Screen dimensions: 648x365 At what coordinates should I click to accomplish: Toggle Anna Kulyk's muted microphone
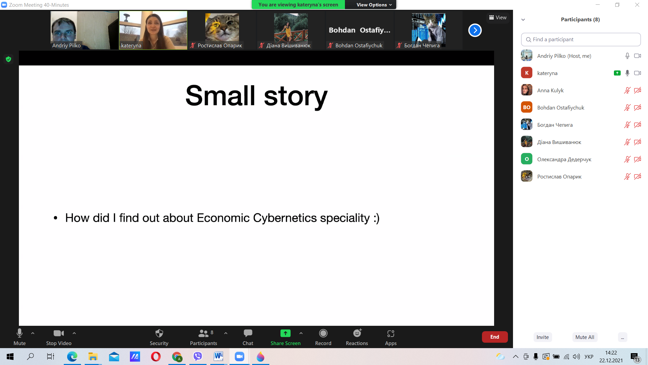627,90
